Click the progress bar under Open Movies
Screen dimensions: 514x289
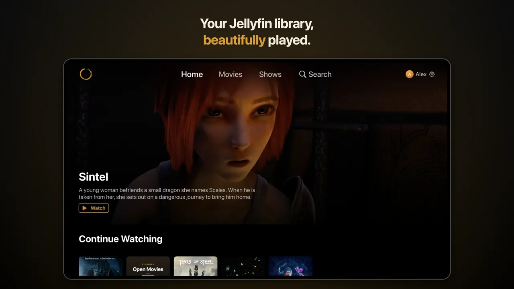[148, 275]
